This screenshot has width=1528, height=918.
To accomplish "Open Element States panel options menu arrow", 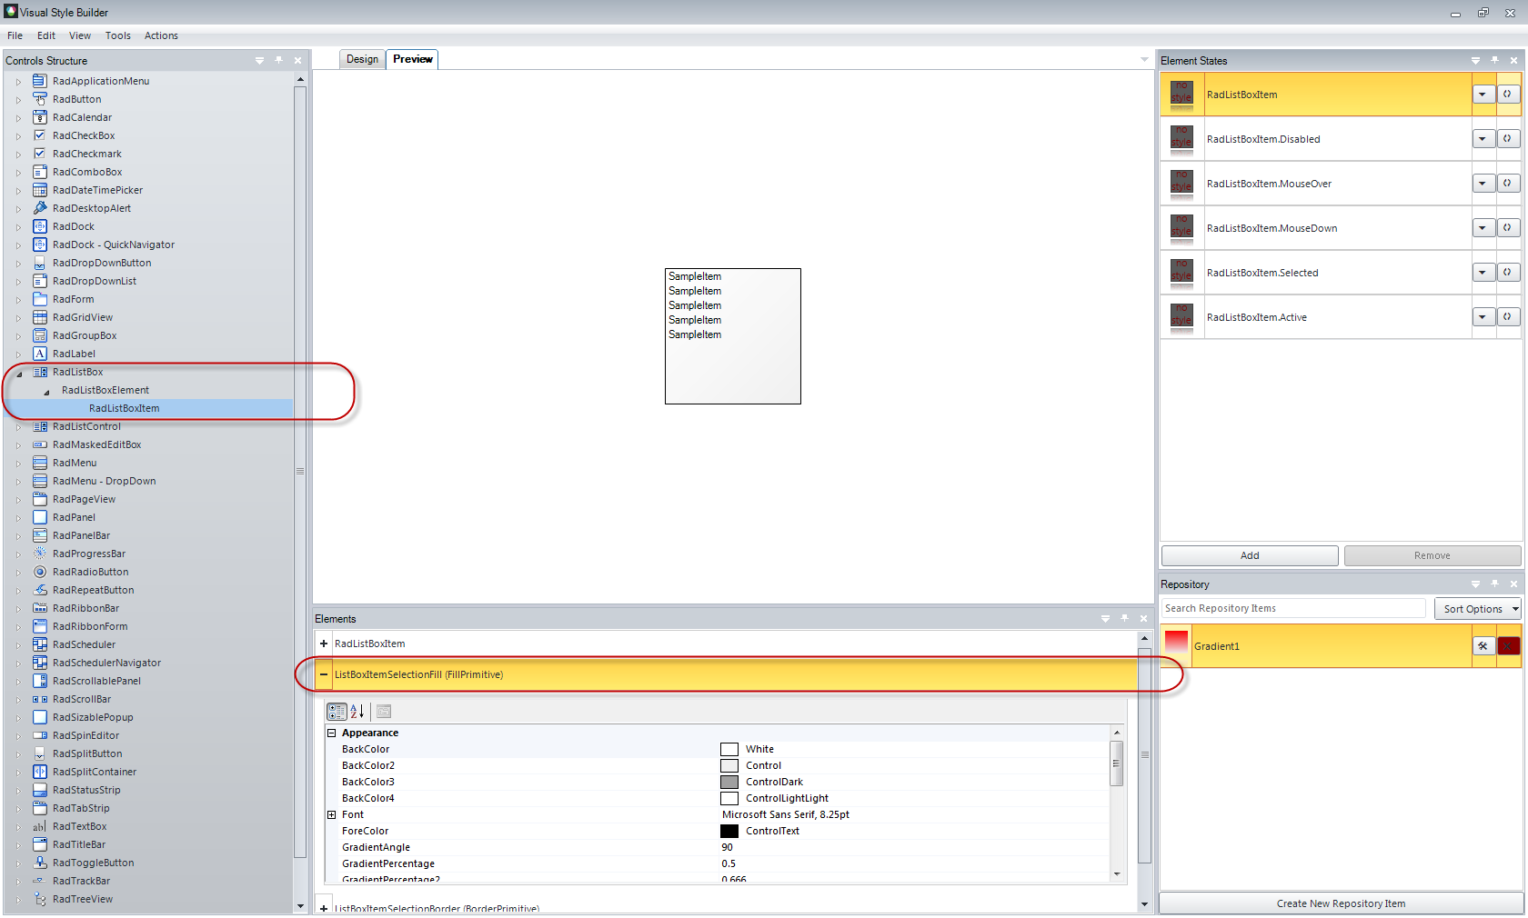I will (x=1475, y=60).
